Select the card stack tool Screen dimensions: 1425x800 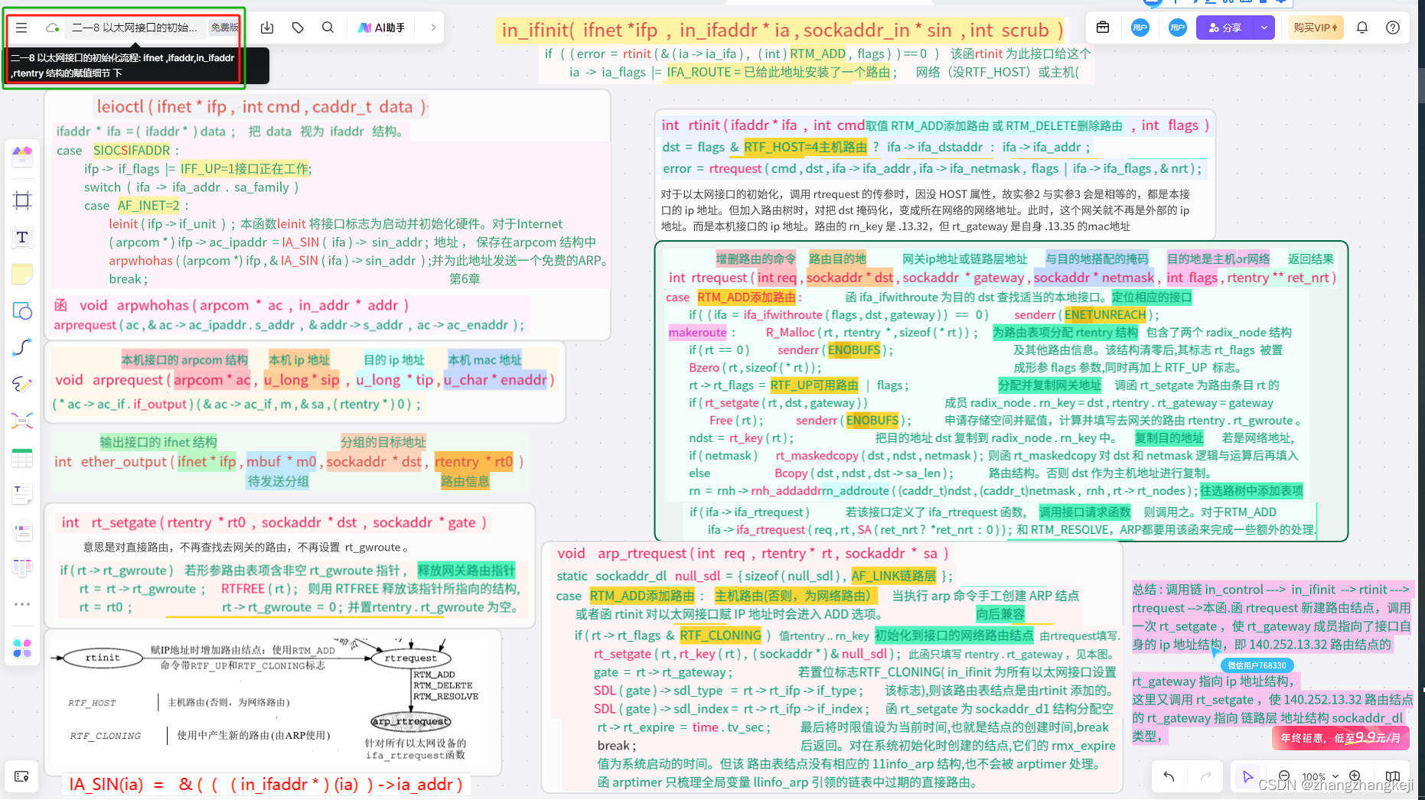pos(22,531)
